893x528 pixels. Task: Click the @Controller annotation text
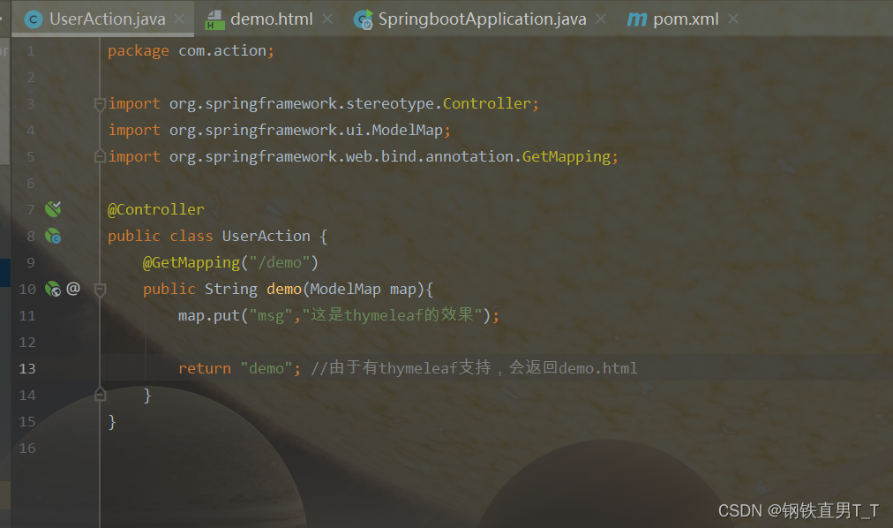tap(155, 209)
